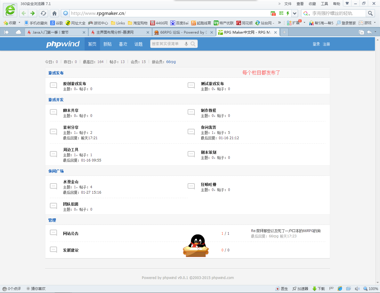Open the 网站公告 board
The width and height of the screenshot is (380, 293).
coord(71,234)
